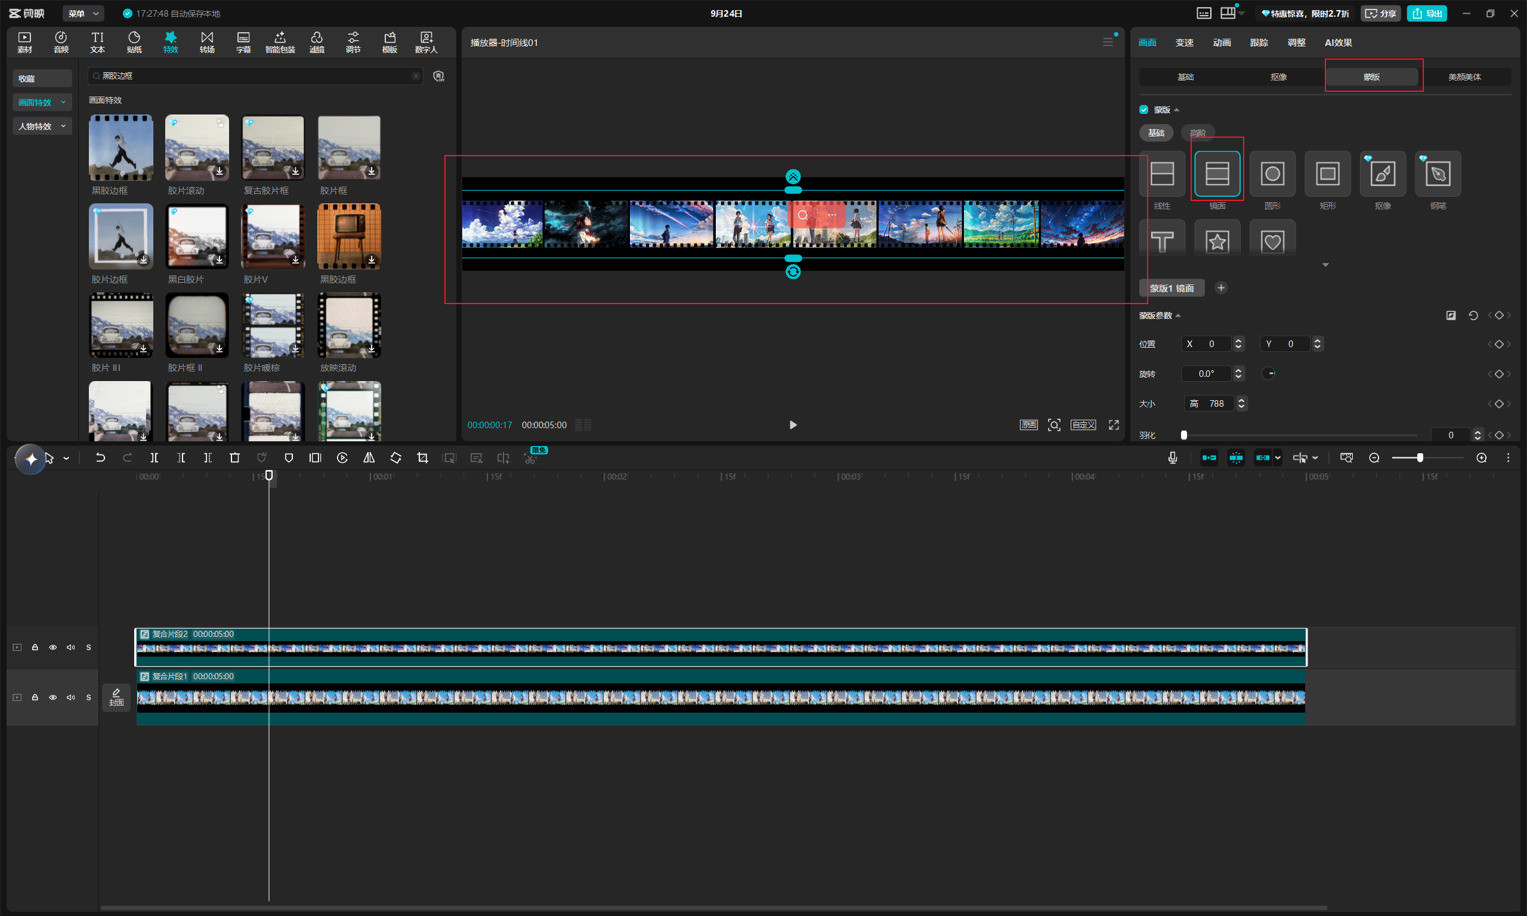Click the 分享 share button

(x=1381, y=13)
